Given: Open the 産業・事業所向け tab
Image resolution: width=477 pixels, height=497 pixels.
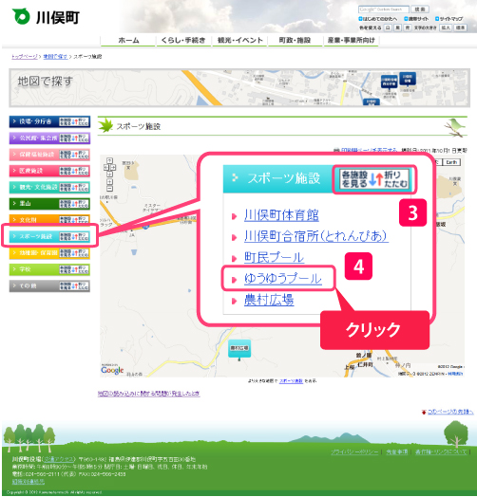Looking at the screenshot, I should pyautogui.click(x=351, y=41).
